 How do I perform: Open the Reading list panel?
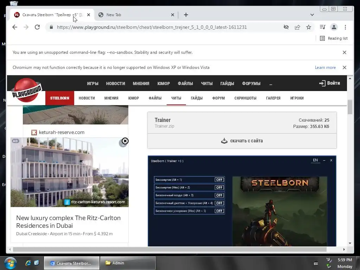pyautogui.click(x=334, y=38)
